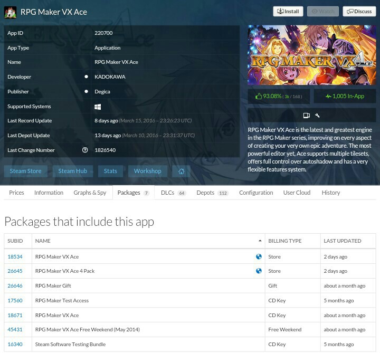The image size is (380, 353).
Task: Open package SubID 45431
Action: pos(15,329)
